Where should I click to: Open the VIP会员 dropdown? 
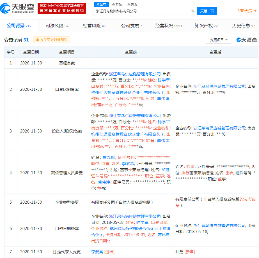[247, 11]
